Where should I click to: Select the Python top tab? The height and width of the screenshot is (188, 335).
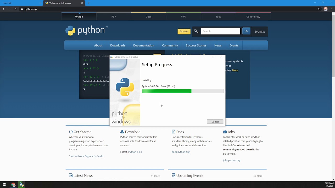coord(79,17)
